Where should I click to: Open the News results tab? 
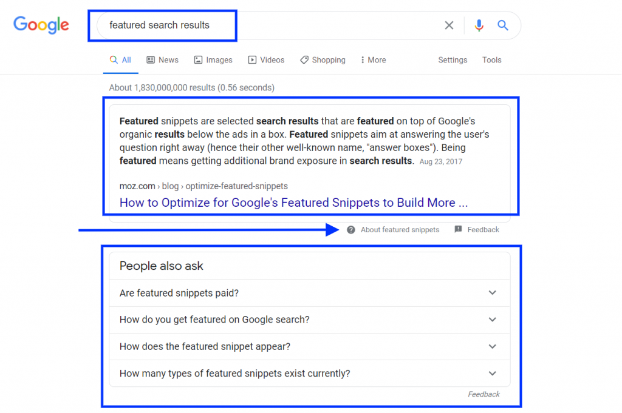click(x=162, y=60)
